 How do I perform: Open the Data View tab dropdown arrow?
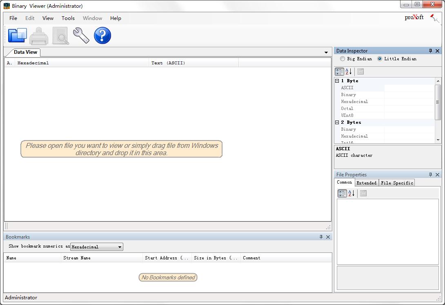coord(326,53)
